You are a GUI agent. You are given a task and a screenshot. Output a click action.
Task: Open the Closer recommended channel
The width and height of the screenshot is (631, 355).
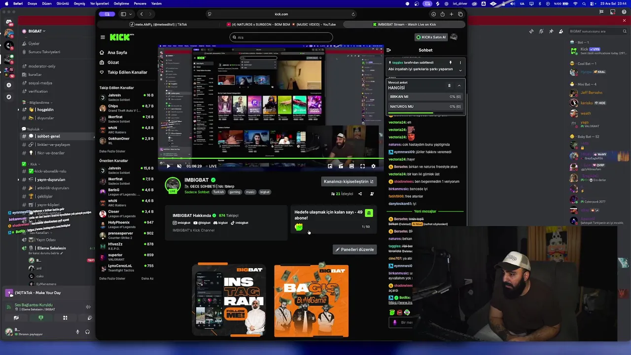point(127,213)
